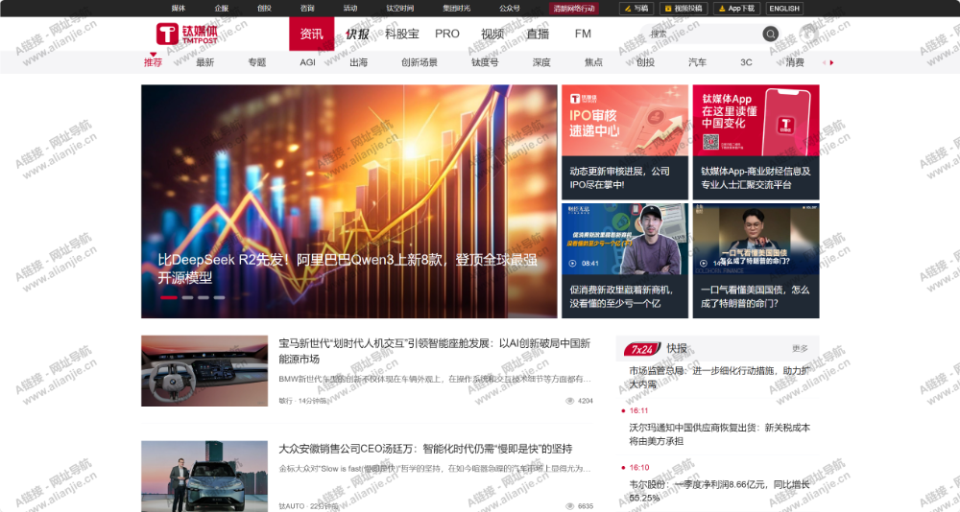This screenshot has height=512, width=960.
Task: Open the 宝马新世代 article headline
Action: (x=435, y=351)
